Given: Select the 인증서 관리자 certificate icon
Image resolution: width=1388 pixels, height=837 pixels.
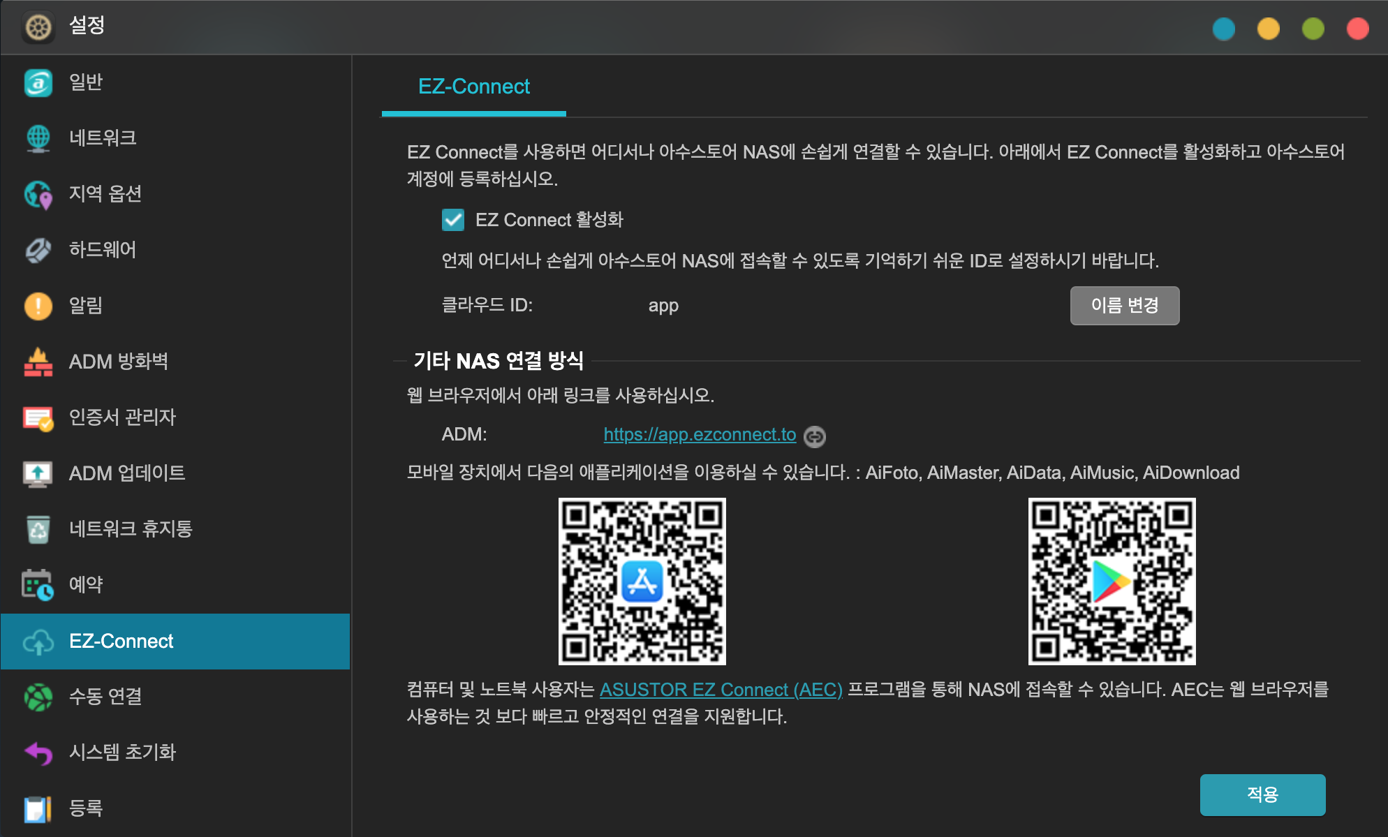Looking at the screenshot, I should [x=38, y=417].
